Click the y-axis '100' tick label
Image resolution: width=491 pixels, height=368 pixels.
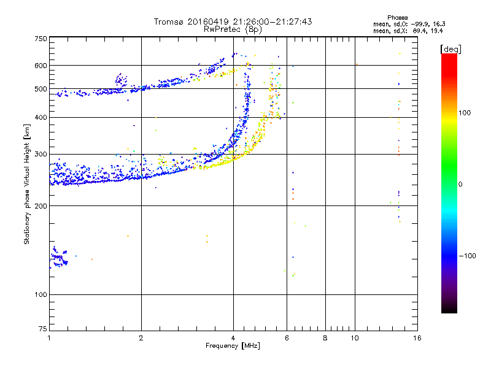coord(41,294)
